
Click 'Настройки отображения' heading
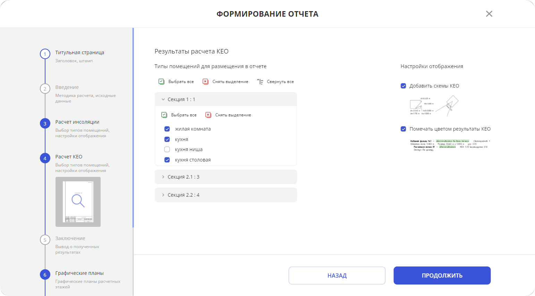click(x=432, y=66)
